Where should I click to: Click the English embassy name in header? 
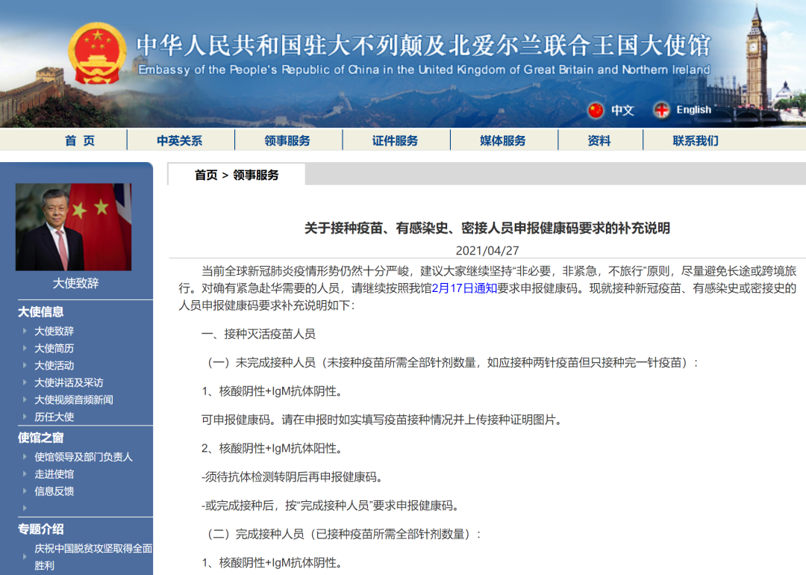pyautogui.click(x=424, y=70)
